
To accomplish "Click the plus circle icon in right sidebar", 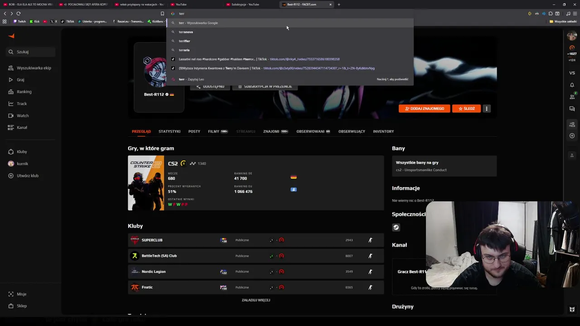I will coord(572,136).
